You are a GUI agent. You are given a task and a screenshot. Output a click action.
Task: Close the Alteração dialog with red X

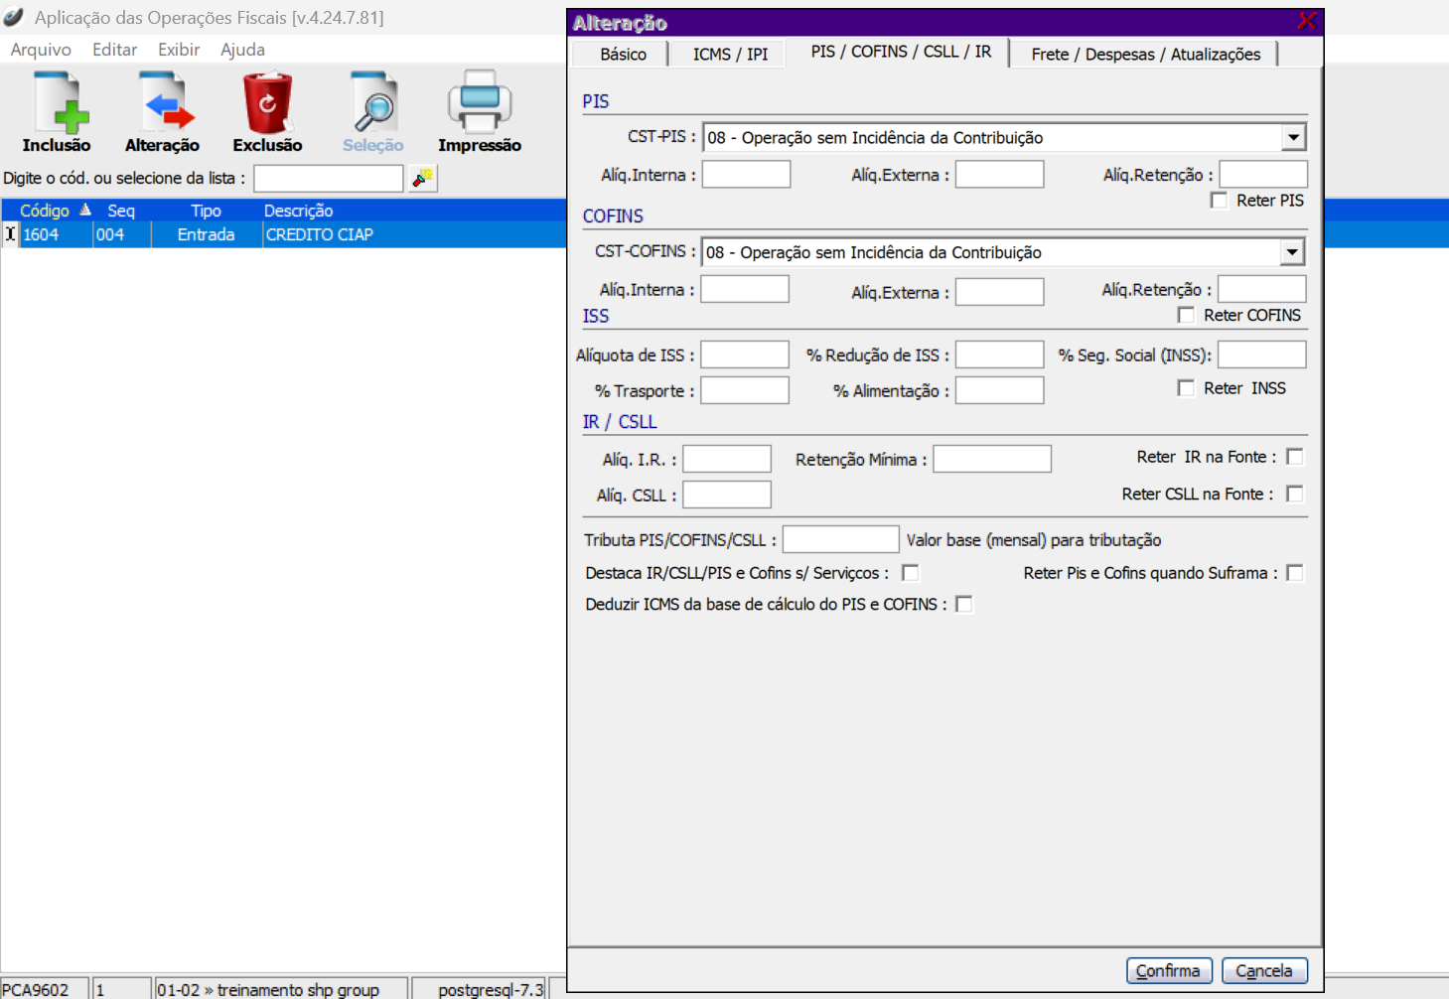click(1306, 22)
